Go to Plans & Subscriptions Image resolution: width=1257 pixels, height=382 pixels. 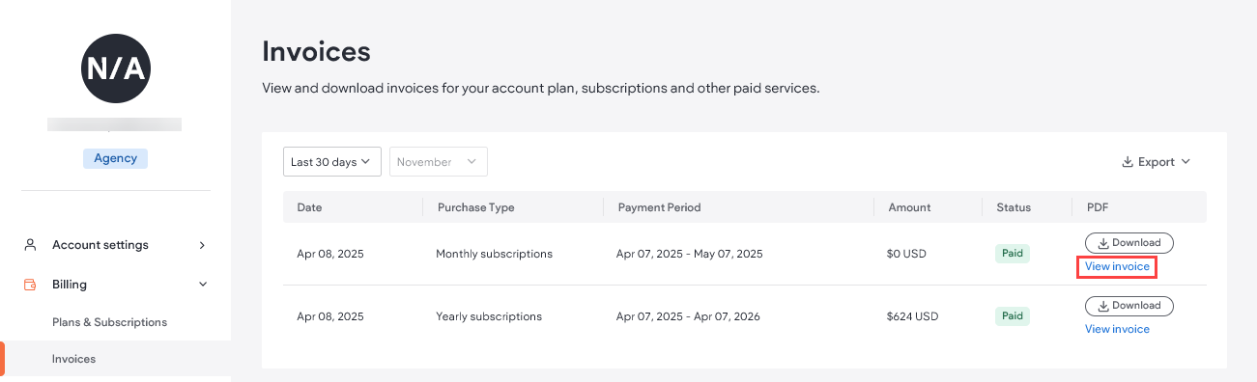point(109,322)
